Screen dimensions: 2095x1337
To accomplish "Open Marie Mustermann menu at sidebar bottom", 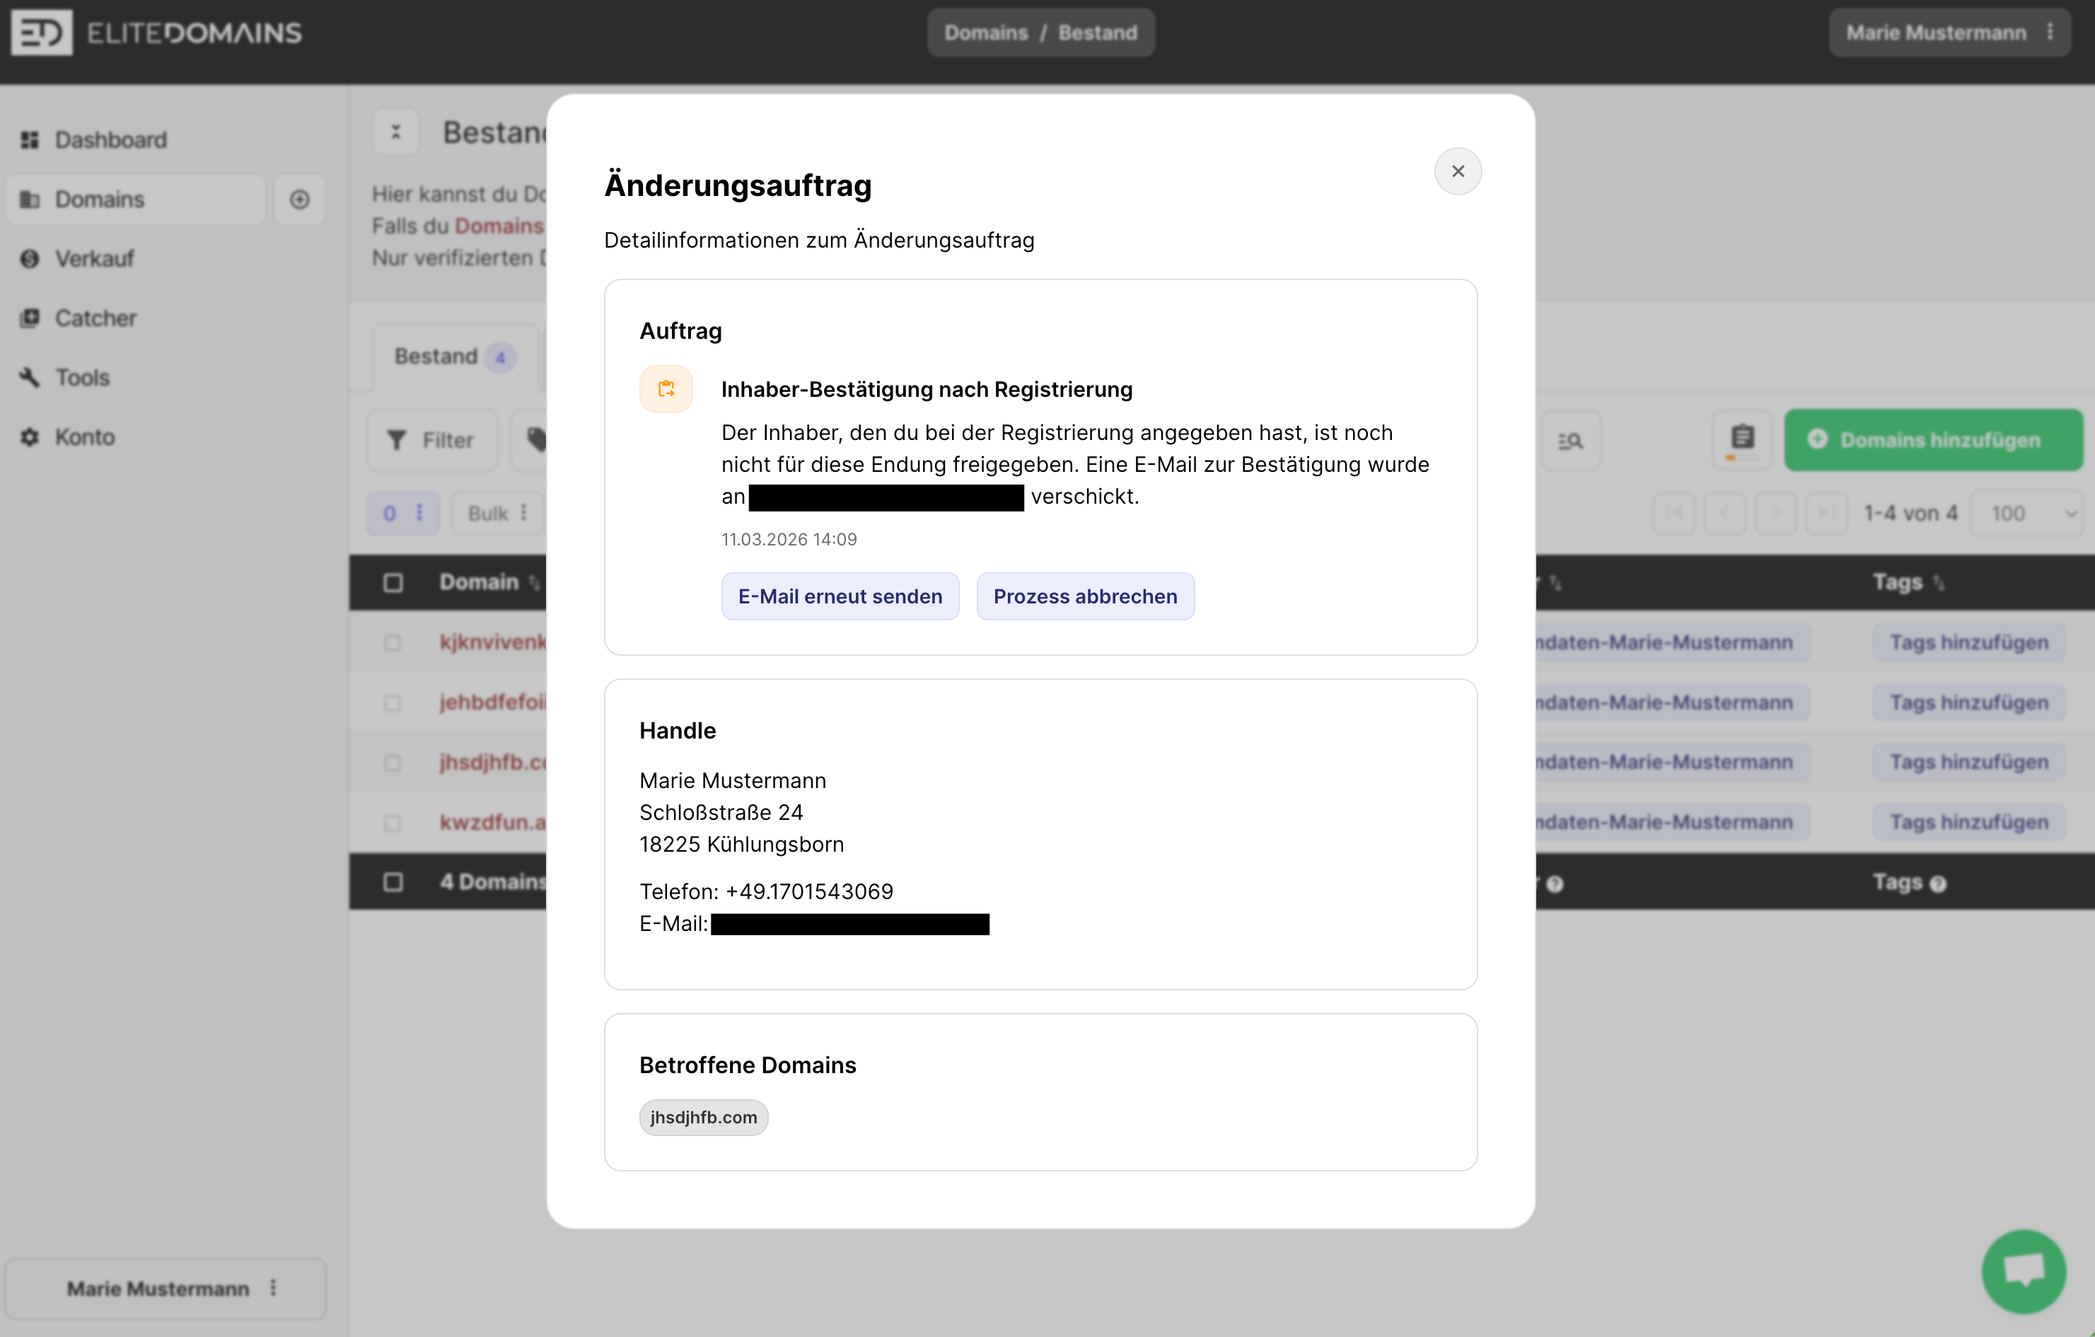I will pyautogui.click(x=166, y=1288).
